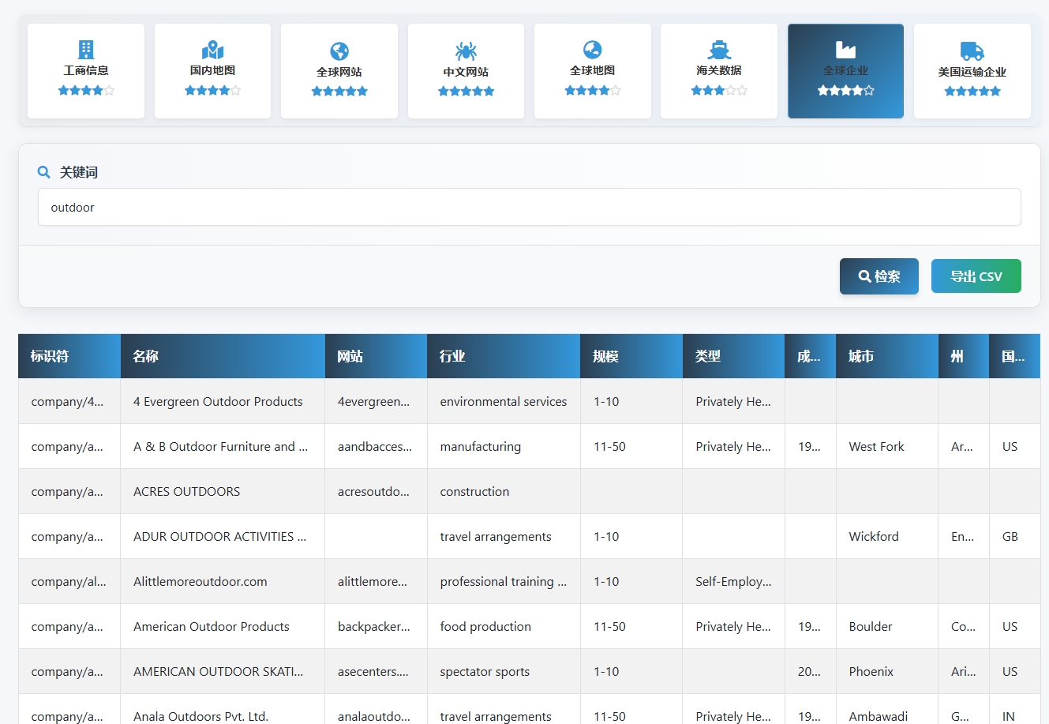
Task: Focus the keyword input containing outdoor
Action: coord(530,207)
